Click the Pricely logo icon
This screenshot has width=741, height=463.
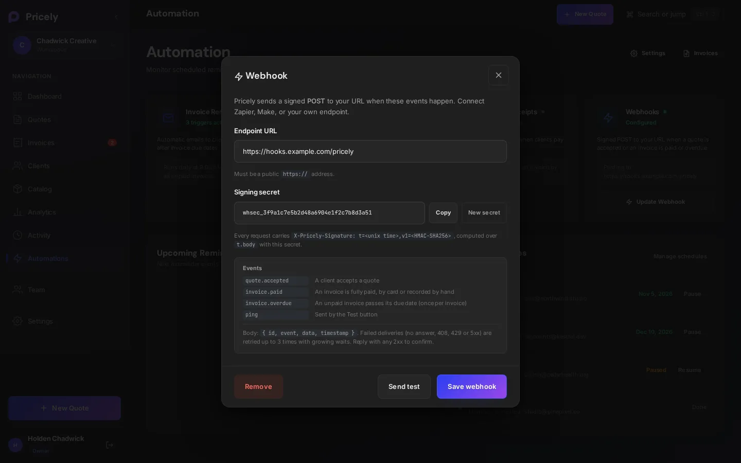click(14, 17)
